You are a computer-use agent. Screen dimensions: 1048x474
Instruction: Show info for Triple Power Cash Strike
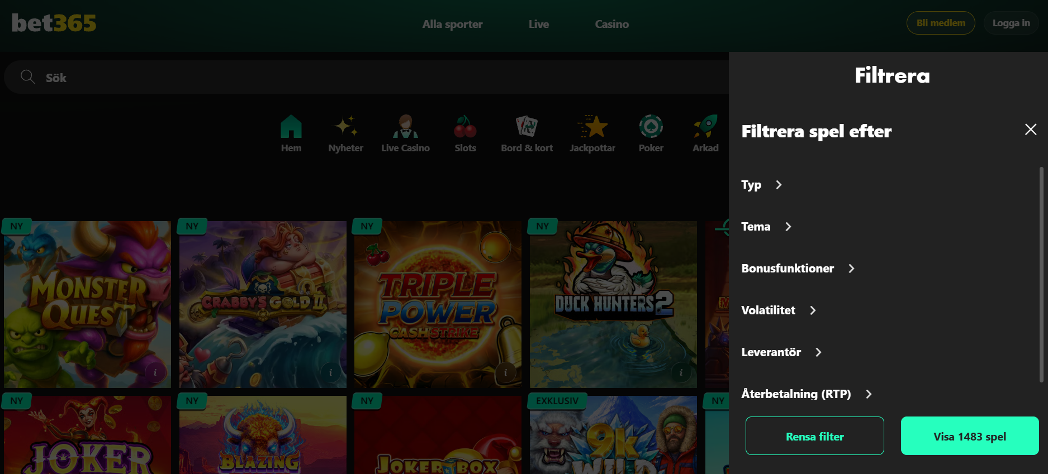tap(505, 372)
